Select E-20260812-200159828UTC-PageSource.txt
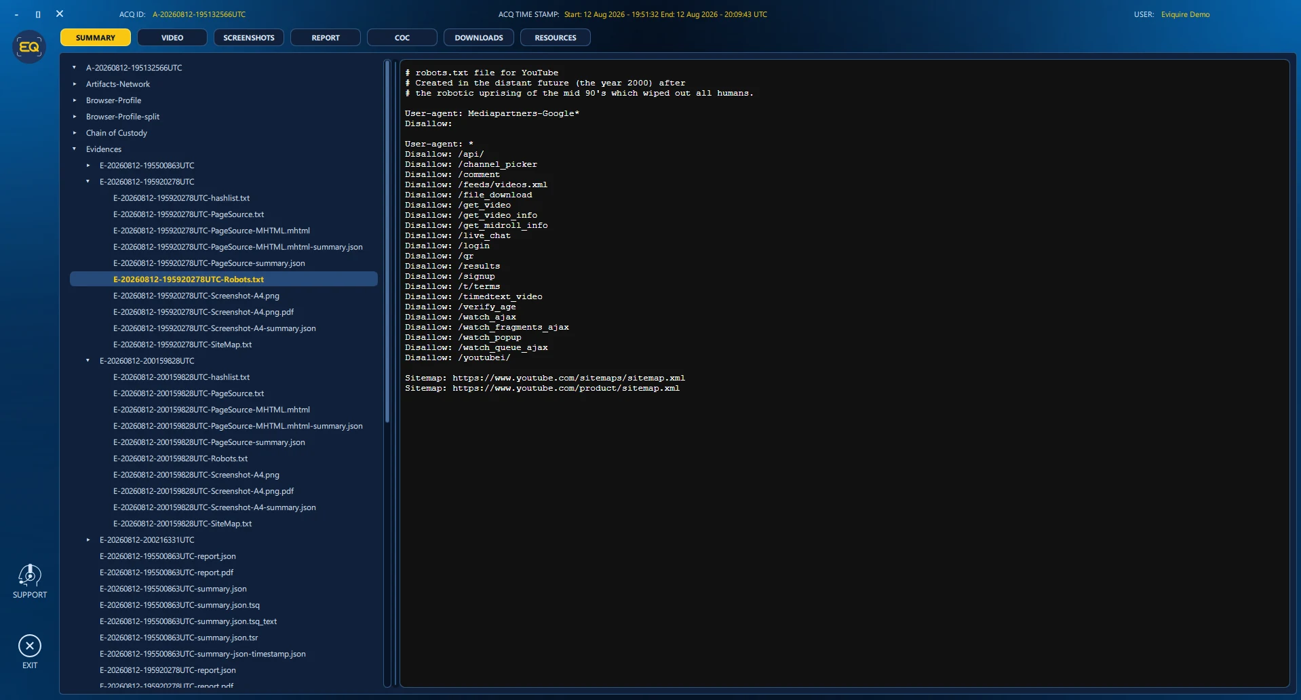The height and width of the screenshot is (700, 1301). 189,393
